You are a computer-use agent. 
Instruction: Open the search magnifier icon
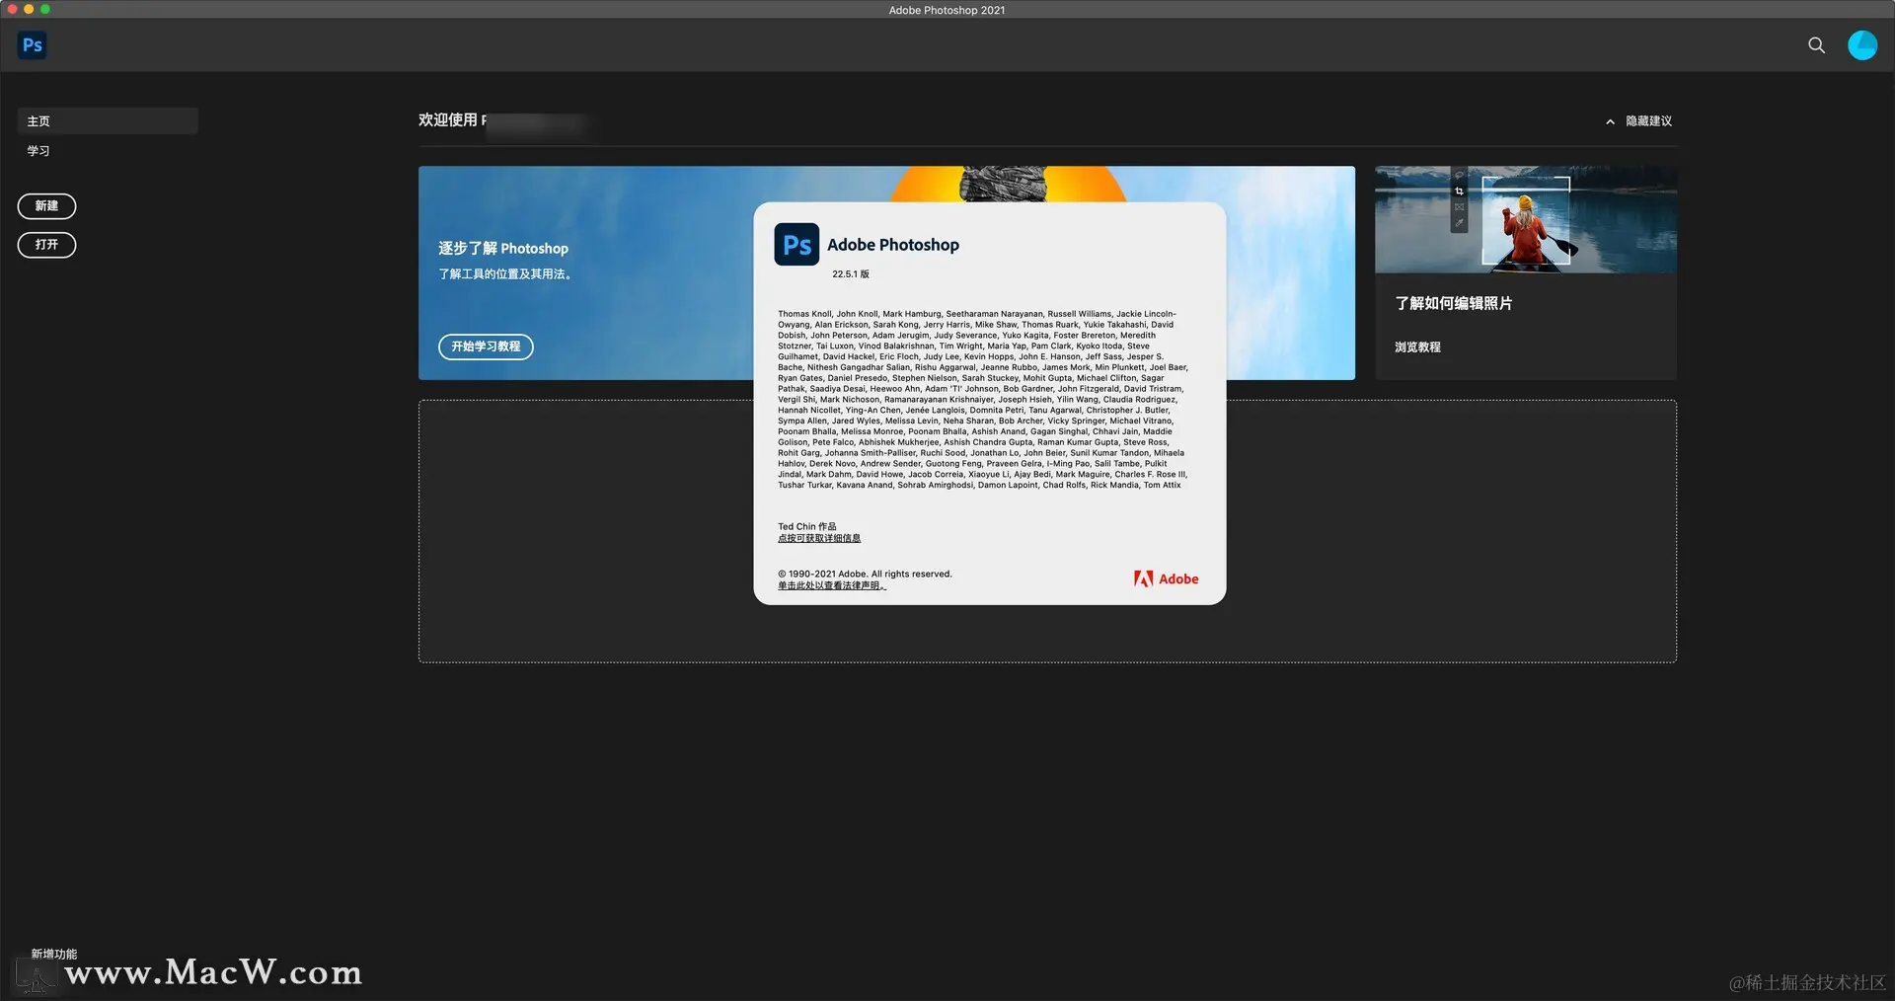(x=1816, y=45)
